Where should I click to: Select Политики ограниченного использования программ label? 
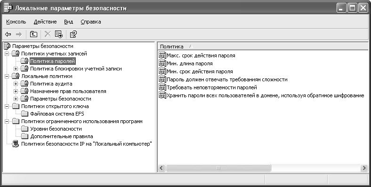tap(82, 121)
